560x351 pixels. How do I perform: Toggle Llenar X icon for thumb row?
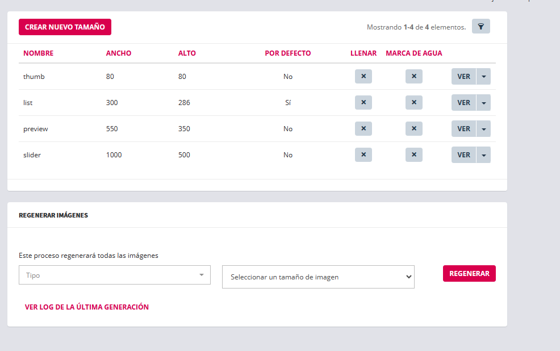pos(363,77)
